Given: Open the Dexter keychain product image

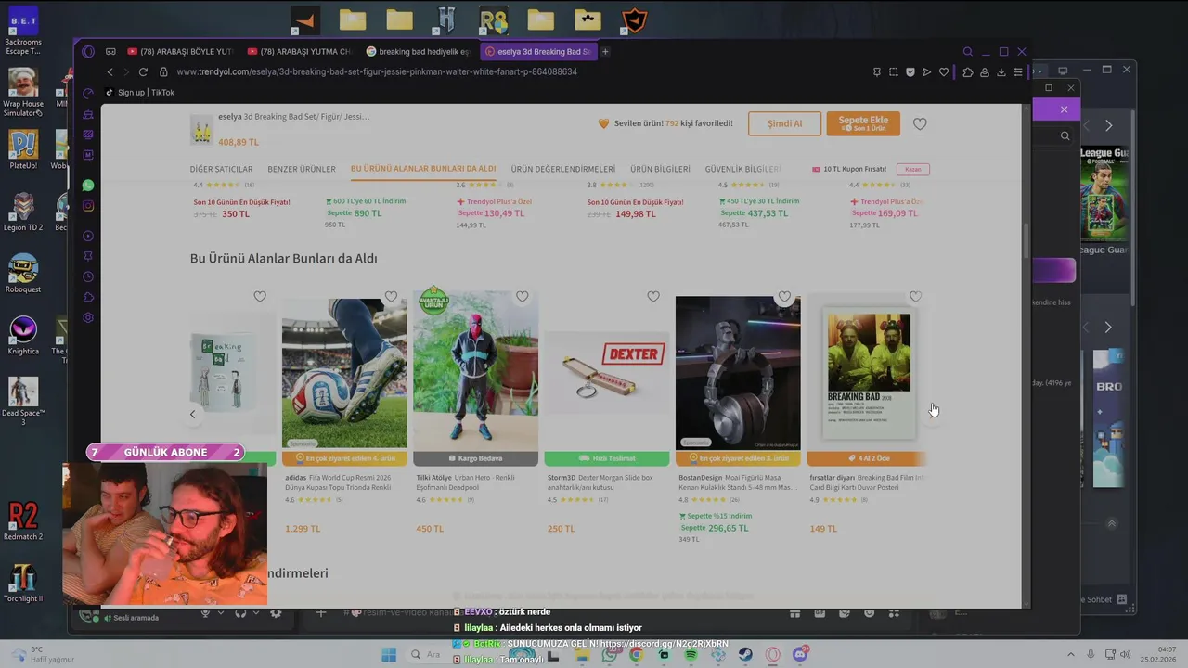Looking at the screenshot, I should point(607,373).
